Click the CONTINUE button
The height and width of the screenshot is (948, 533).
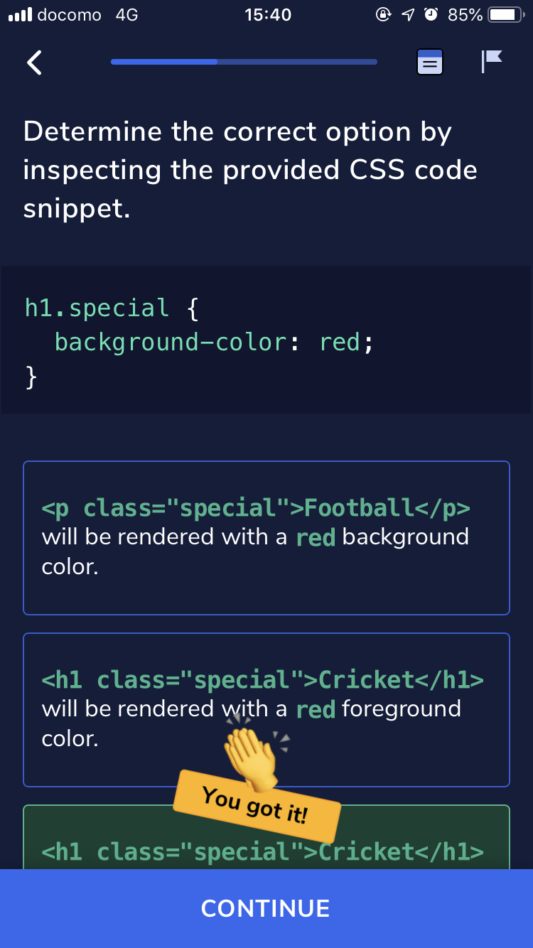pyautogui.click(x=266, y=908)
